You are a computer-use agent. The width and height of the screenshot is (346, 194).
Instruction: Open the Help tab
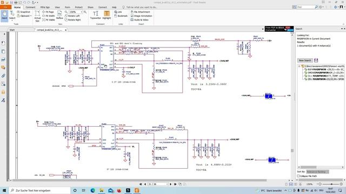point(114,7)
